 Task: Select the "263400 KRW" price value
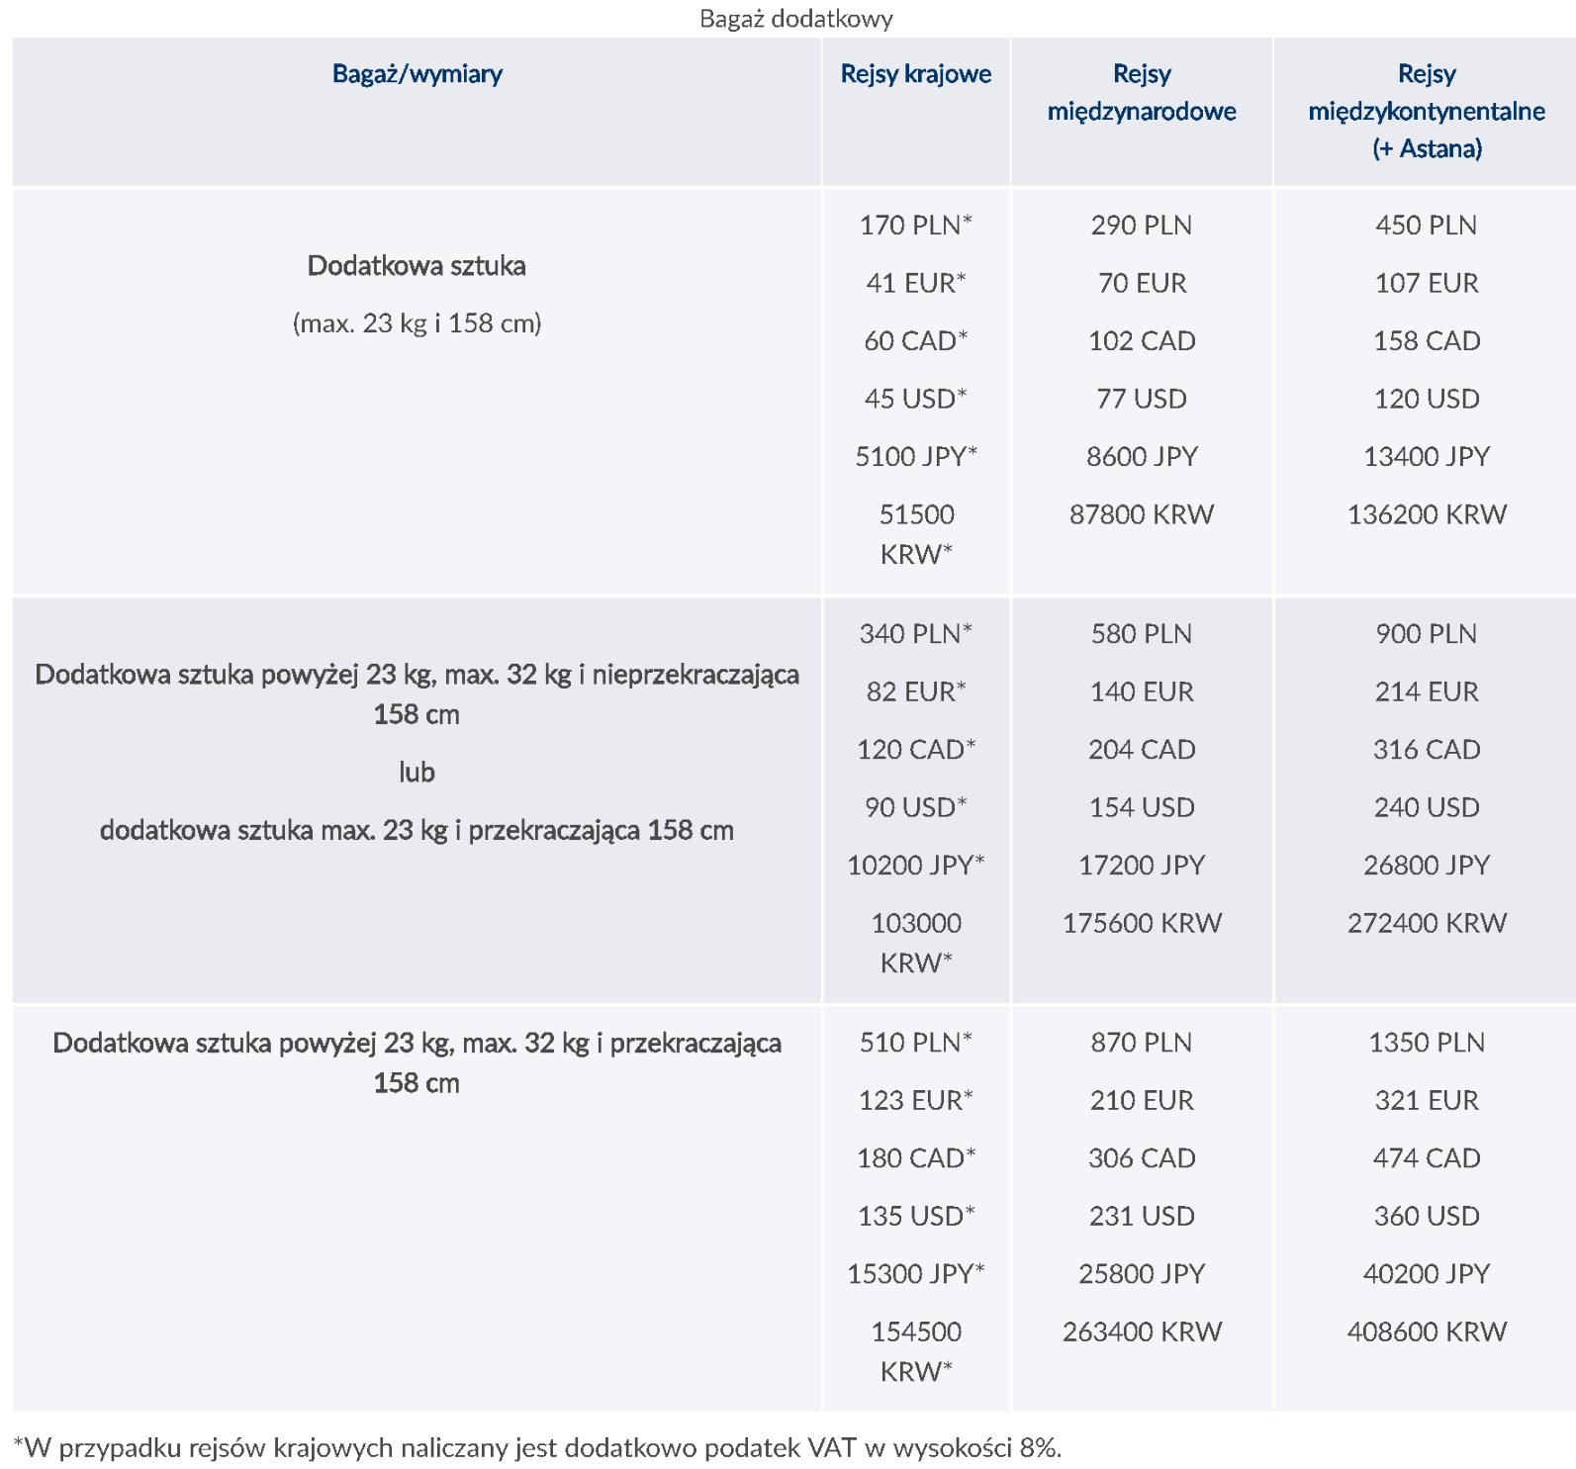[1141, 1331]
